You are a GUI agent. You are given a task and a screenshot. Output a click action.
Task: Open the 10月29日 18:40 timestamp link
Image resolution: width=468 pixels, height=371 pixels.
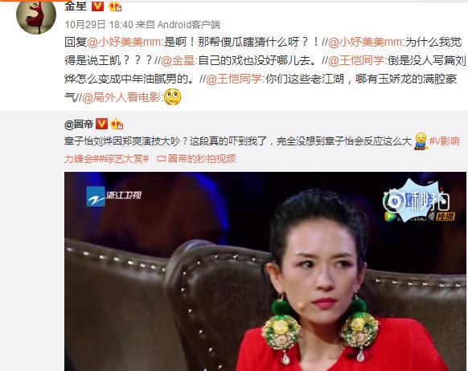pyautogui.click(x=99, y=24)
